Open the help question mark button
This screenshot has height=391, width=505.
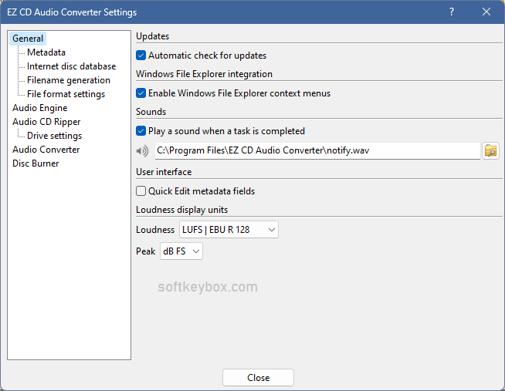coord(452,12)
